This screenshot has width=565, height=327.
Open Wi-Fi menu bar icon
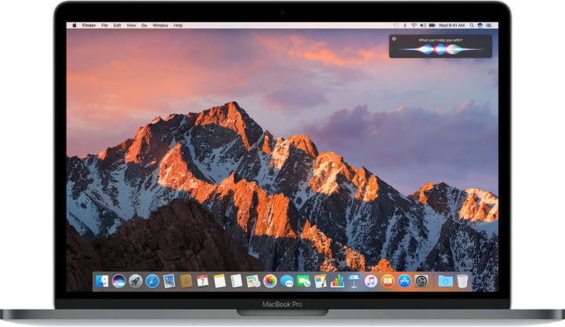414,25
